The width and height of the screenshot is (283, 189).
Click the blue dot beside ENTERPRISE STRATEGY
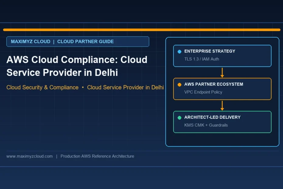[180, 52]
